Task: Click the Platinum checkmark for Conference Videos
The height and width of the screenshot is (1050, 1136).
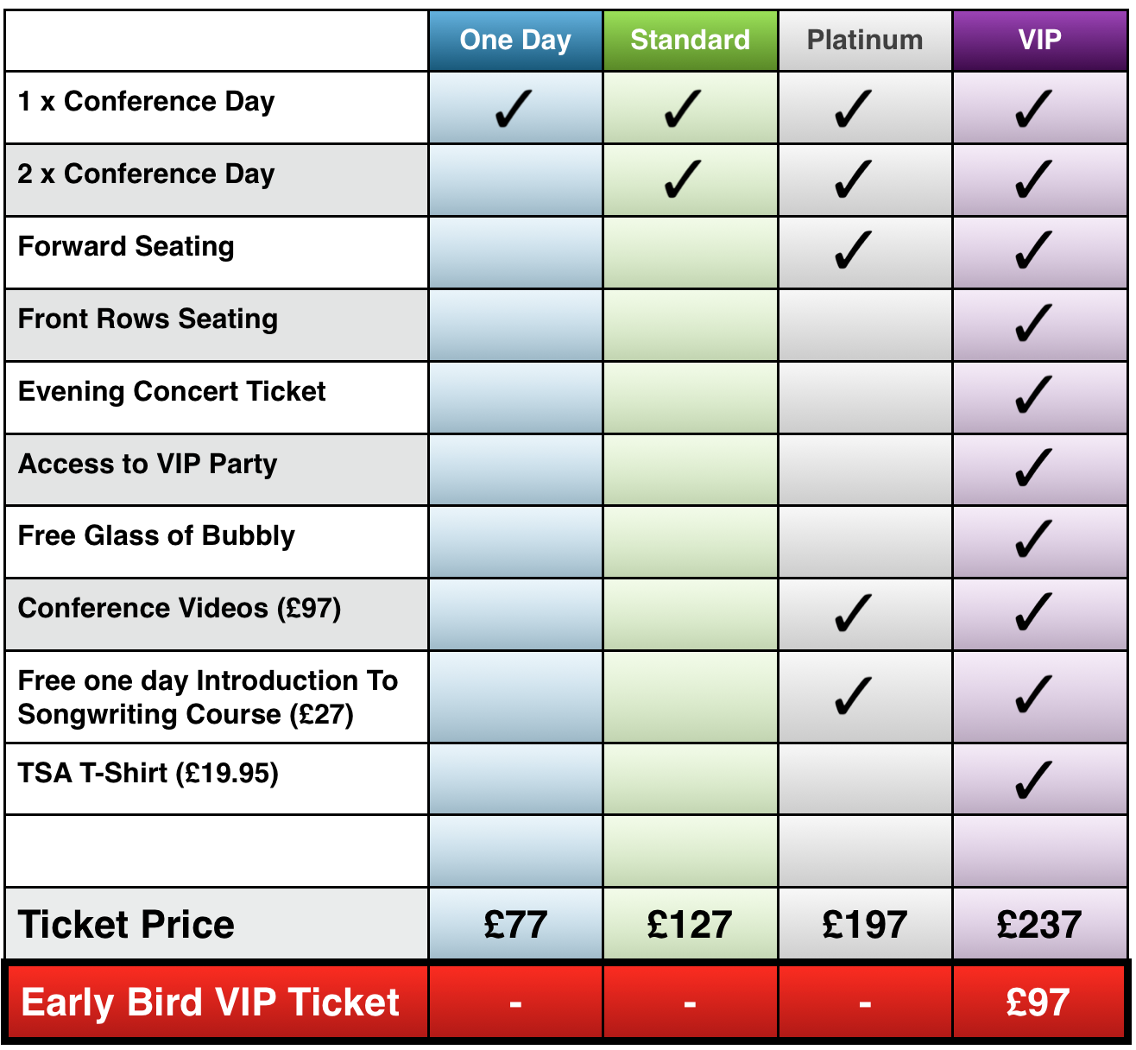Action: [x=854, y=613]
